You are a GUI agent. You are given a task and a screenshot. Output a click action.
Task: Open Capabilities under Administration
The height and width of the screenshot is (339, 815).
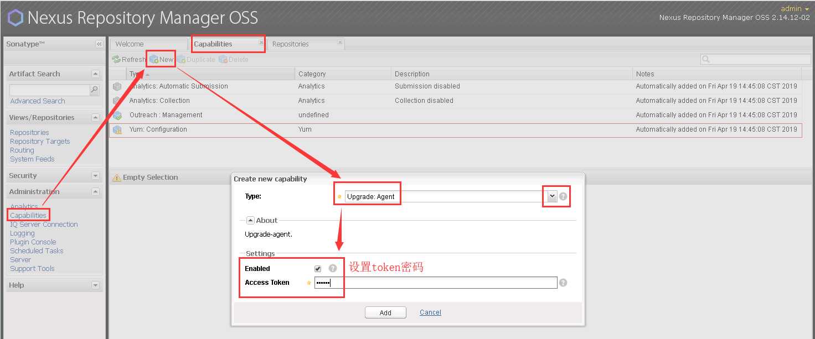coord(28,216)
